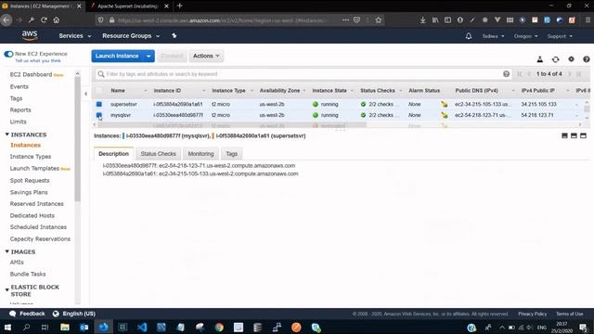This screenshot has height=334, width=594.
Task: Uncheck the supersetsvr instance checkbox
Action: [x=99, y=104]
